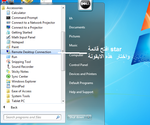Launch the Command Prompt icon
Screen dimensions: 150x125
click(x=8, y=18)
